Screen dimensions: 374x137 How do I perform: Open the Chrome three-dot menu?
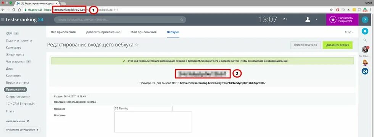tap(371, 10)
